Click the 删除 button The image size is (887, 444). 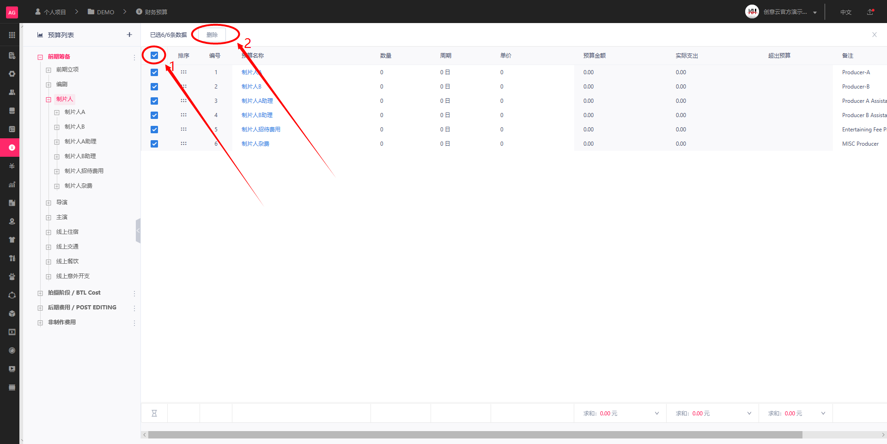coord(212,35)
